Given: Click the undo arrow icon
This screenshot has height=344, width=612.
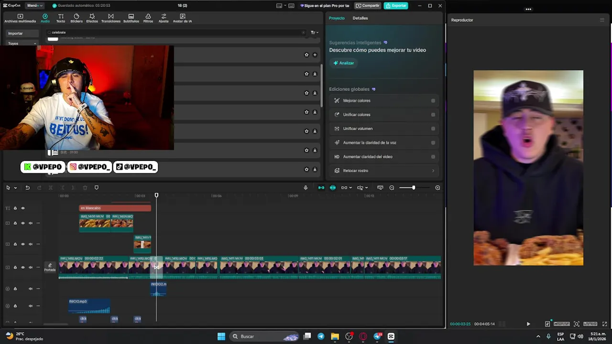Looking at the screenshot, I should pos(27,188).
